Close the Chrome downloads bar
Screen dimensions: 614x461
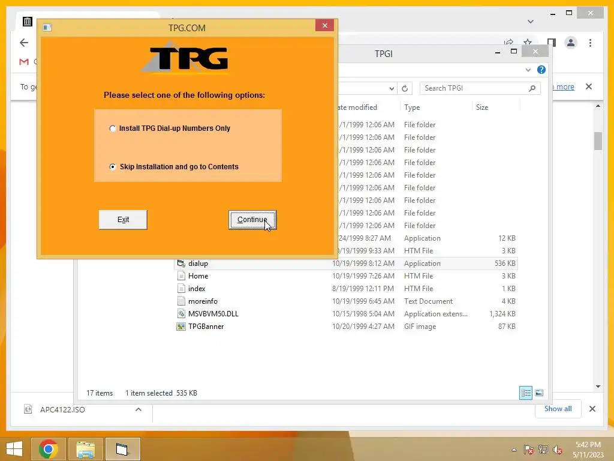coord(592,409)
